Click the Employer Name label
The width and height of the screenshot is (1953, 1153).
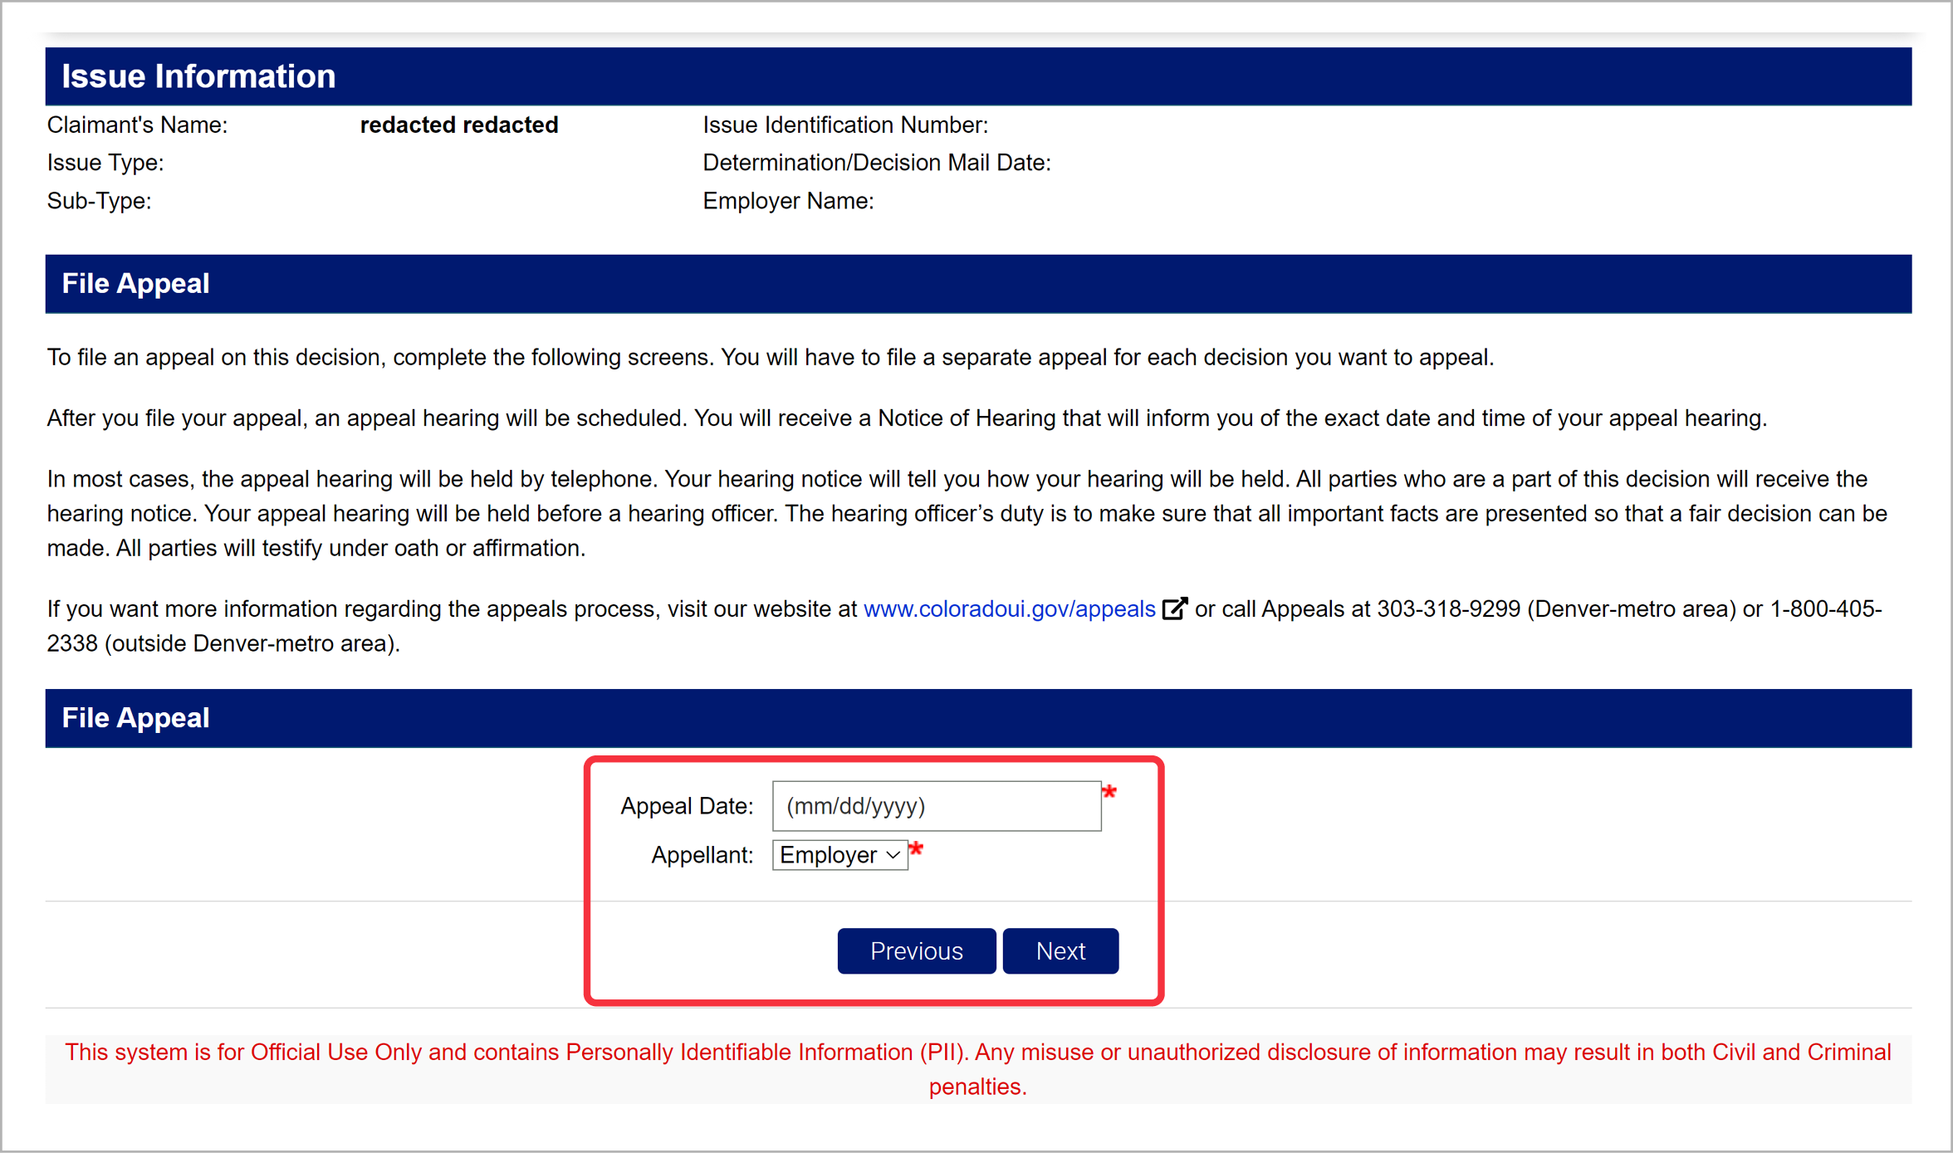[x=787, y=201]
